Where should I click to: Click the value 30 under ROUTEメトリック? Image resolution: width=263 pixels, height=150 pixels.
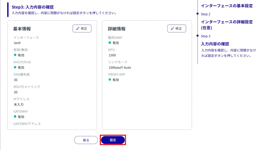pos(16,92)
